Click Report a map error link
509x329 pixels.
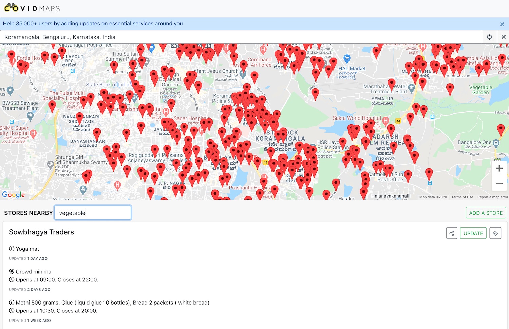pyautogui.click(x=492, y=197)
